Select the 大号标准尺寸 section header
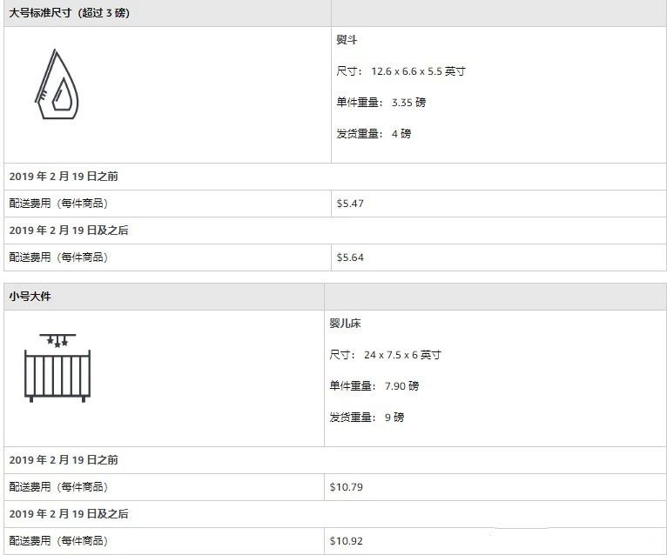The width and height of the screenshot is (667, 555). (70, 13)
